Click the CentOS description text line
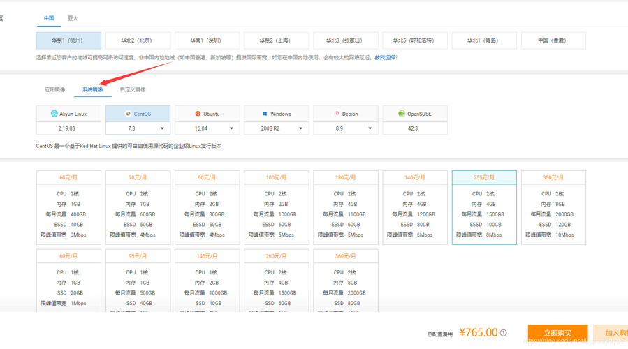This screenshot has height=349, width=628. click(x=129, y=146)
